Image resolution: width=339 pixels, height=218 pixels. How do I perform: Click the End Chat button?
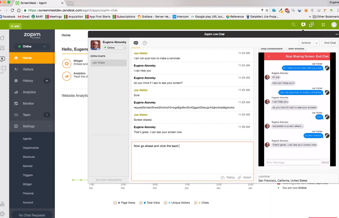click(x=330, y=43)
